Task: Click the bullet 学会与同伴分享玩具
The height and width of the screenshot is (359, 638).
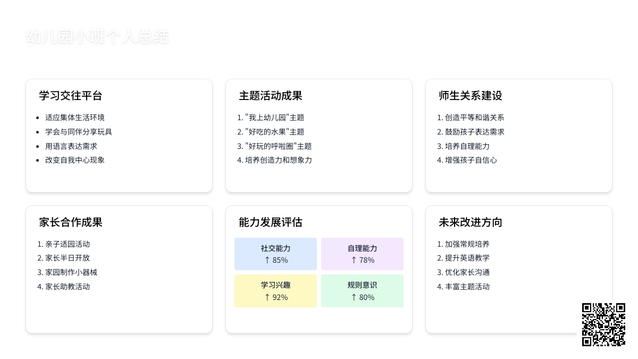Action: click(x=79, y=132)
